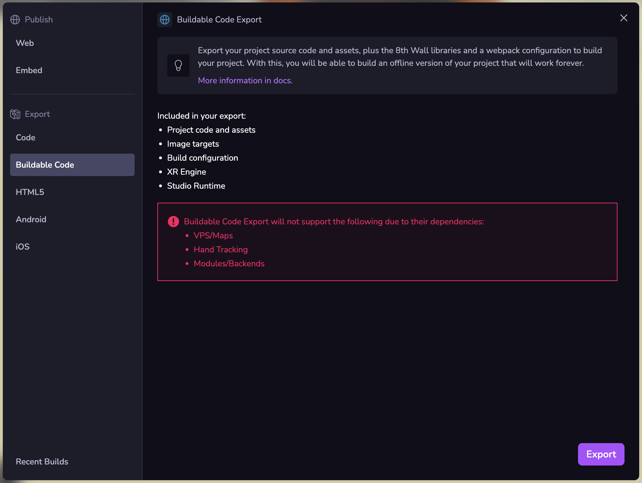Click the globe icon beside Buildable Code Export
This screenshot has width=642, height=483.
tap(165, 20)
